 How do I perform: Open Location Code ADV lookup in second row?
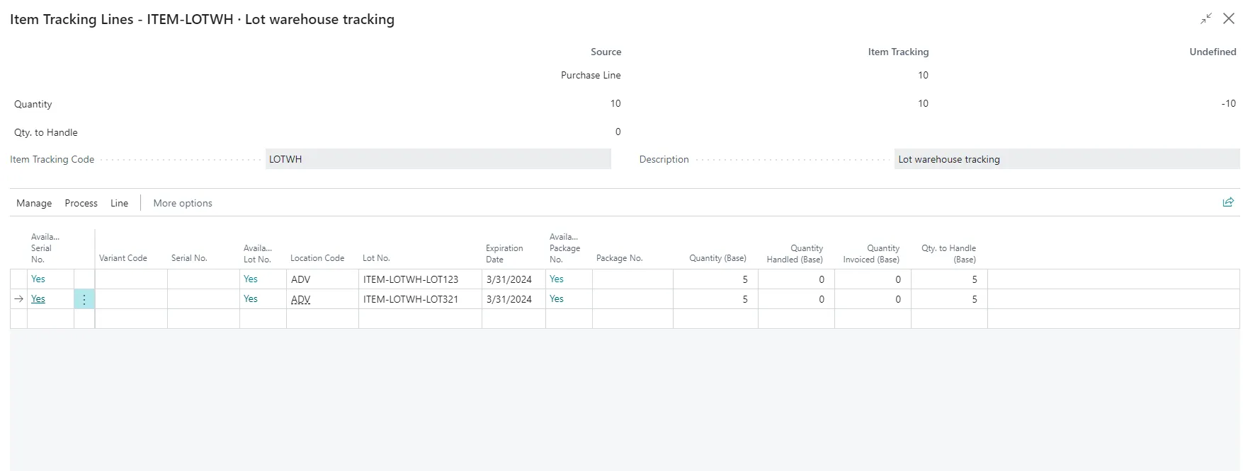(301, 299)
